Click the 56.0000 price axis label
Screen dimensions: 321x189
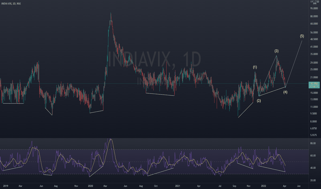pyautogui.click(x=314, y=33)
